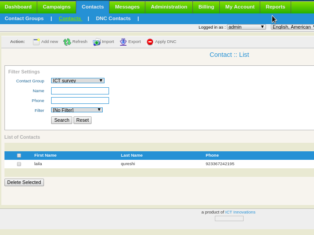Click the Import action label
The height and width of the screenshot is (235, 314).
pos(108,42)
